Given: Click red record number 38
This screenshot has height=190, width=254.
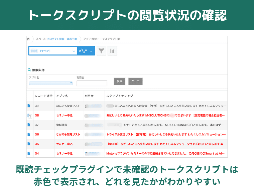Looking at the screenshot, I should point(37,115).
